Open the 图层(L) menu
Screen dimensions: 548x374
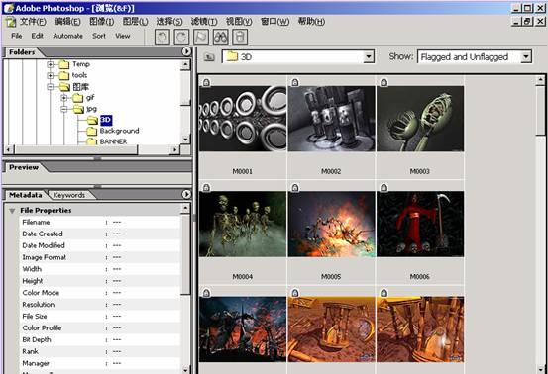coord(135,22)
